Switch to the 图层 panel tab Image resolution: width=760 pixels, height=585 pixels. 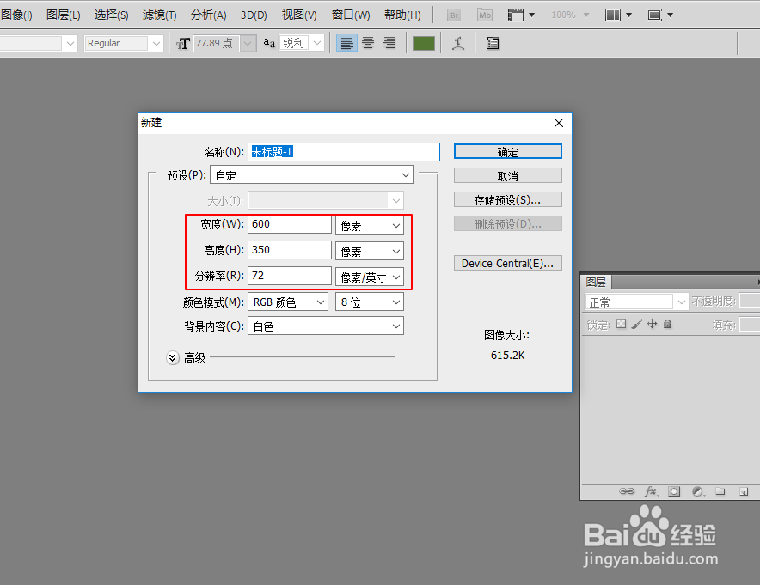(597, 281)
